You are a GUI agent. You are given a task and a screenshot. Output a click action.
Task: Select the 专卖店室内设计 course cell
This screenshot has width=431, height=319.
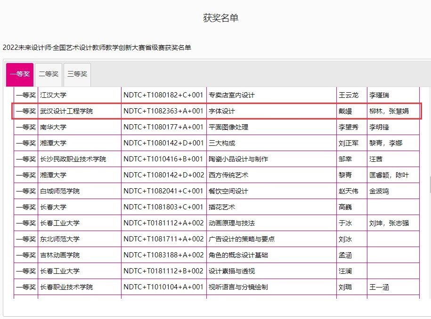pos(232,95)
